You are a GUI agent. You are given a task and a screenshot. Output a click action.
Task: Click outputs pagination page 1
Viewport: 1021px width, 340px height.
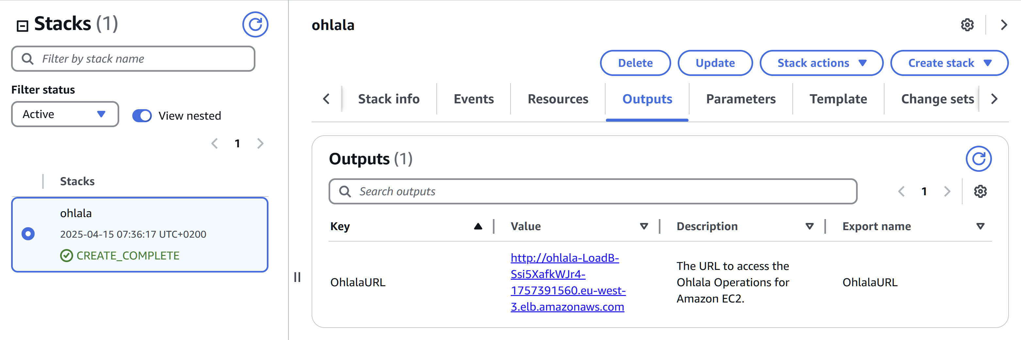pos(924,192)
